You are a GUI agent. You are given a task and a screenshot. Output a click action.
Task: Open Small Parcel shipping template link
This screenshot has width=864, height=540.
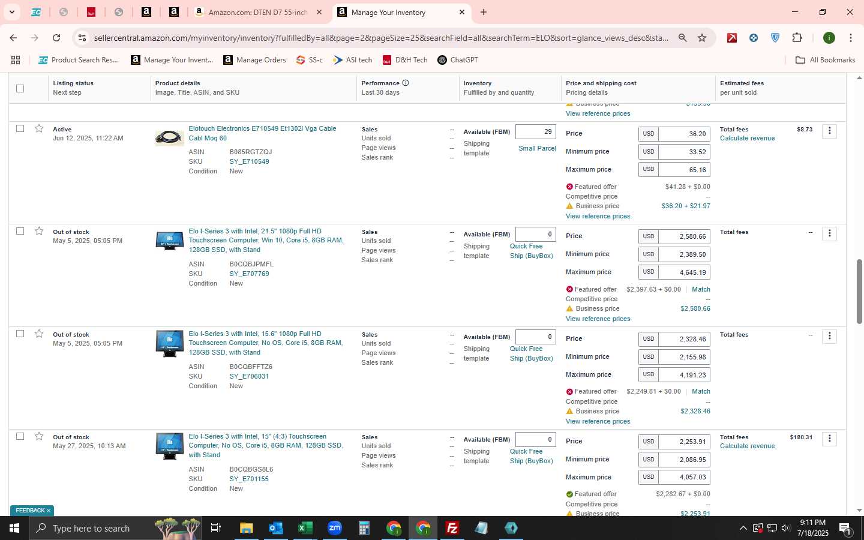[x=537, y=148]
